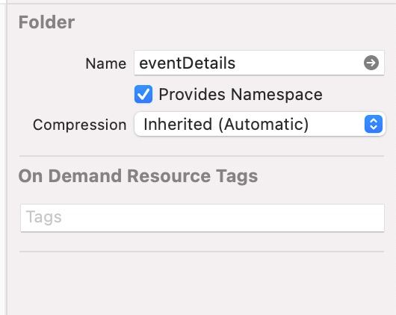Viewport: 396px width, 315px height.
Task: Click the Tags placeholder text
Action: pos(43,217)
